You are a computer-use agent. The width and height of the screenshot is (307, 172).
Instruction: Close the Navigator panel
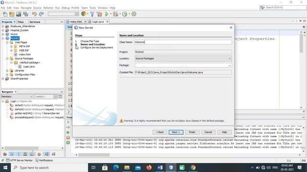16,92
